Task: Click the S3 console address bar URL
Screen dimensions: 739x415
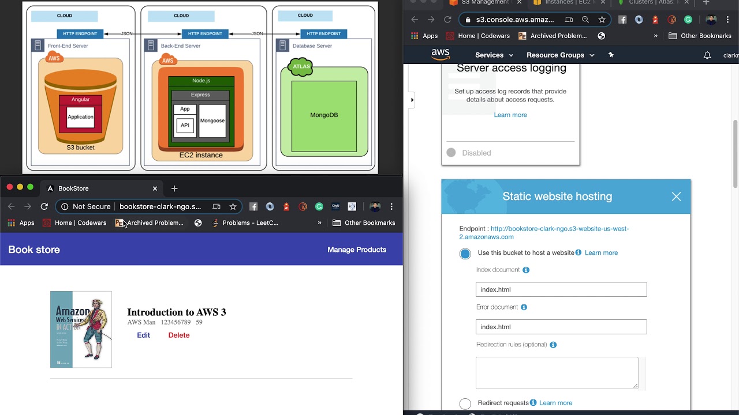Action: pos(515,20)
